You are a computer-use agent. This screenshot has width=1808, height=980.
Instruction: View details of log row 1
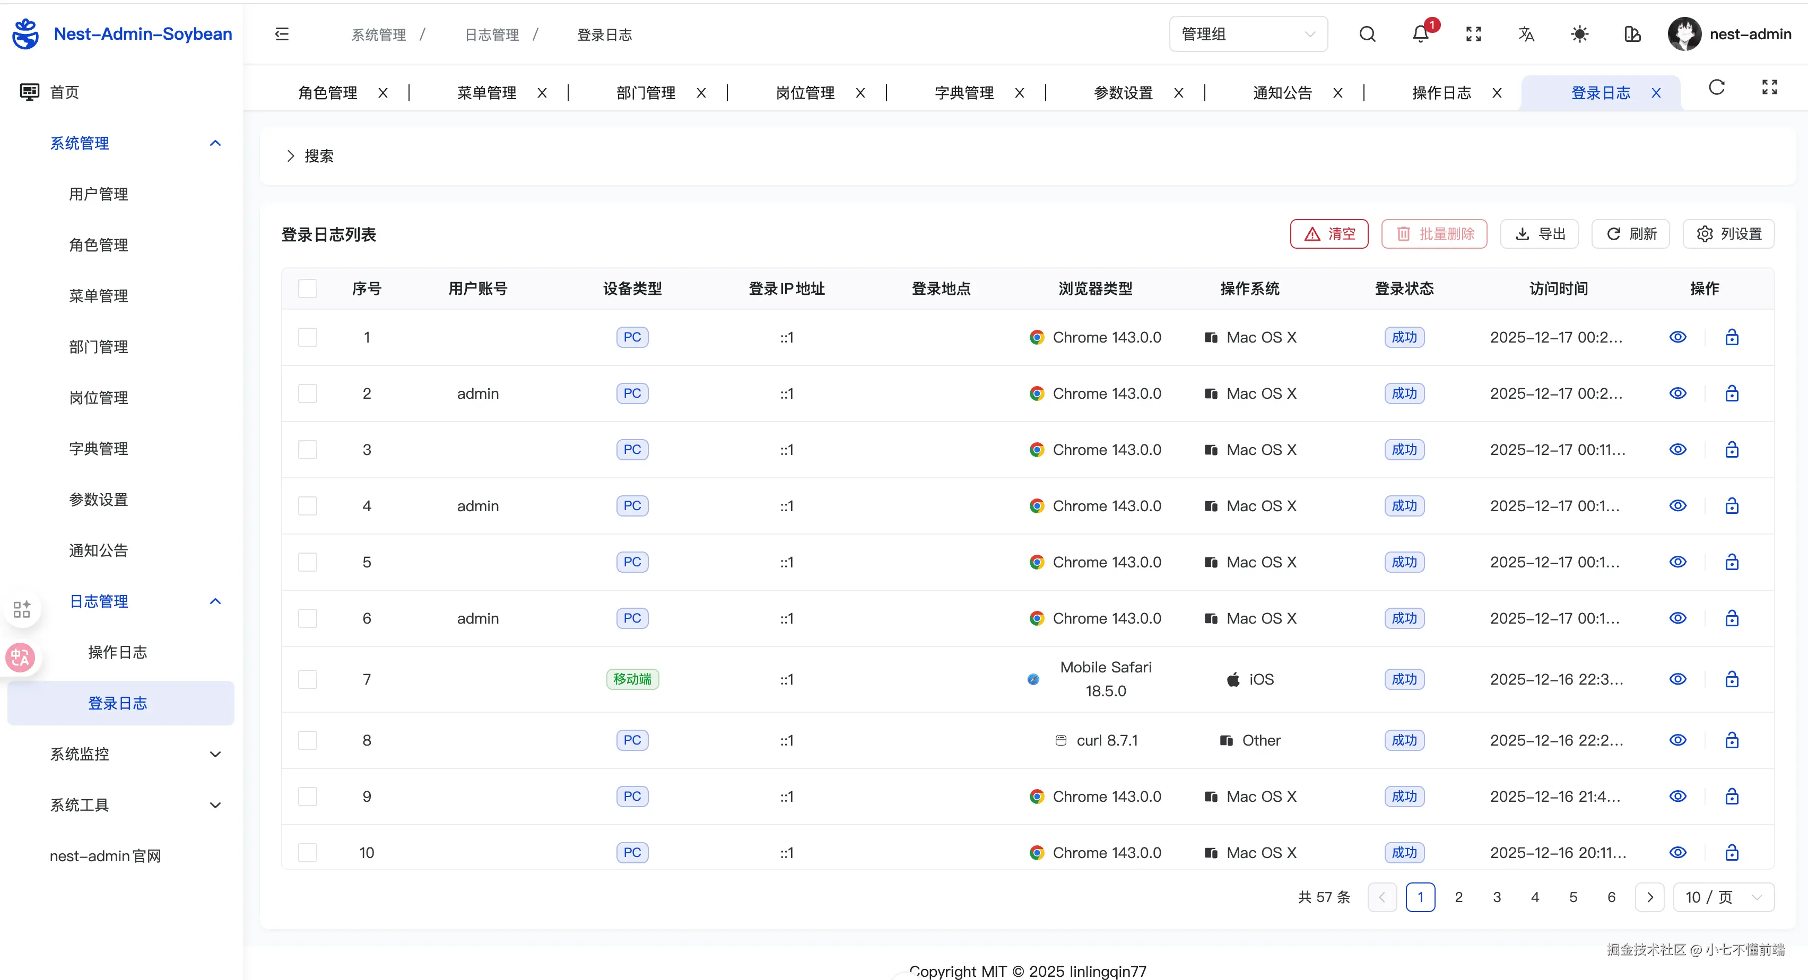(1677, 337)
